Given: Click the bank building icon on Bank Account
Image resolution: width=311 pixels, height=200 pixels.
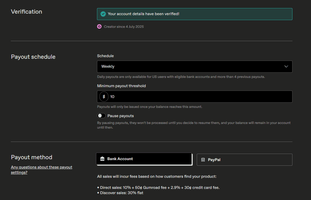Looking at the screenshot, I should [102, 159].
